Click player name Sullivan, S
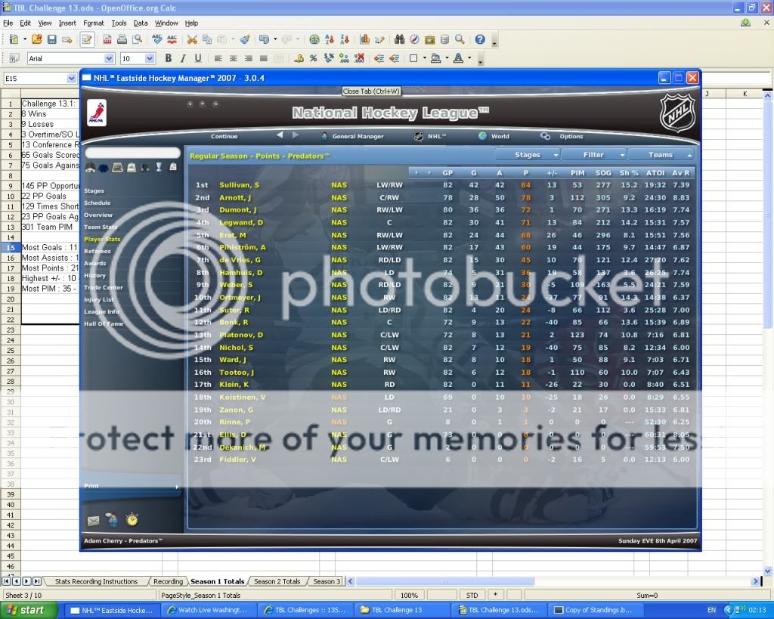Viewport: 774px width, 619px height. [x=240, y=185]
